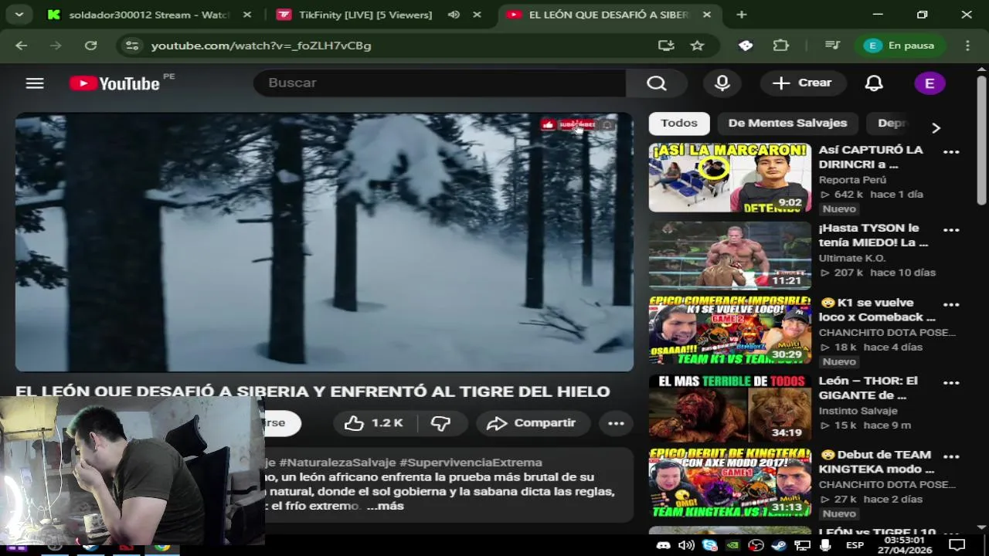
Task: Open the Tyson boxing thumbnail 11:21
Action: coord(730,256)
